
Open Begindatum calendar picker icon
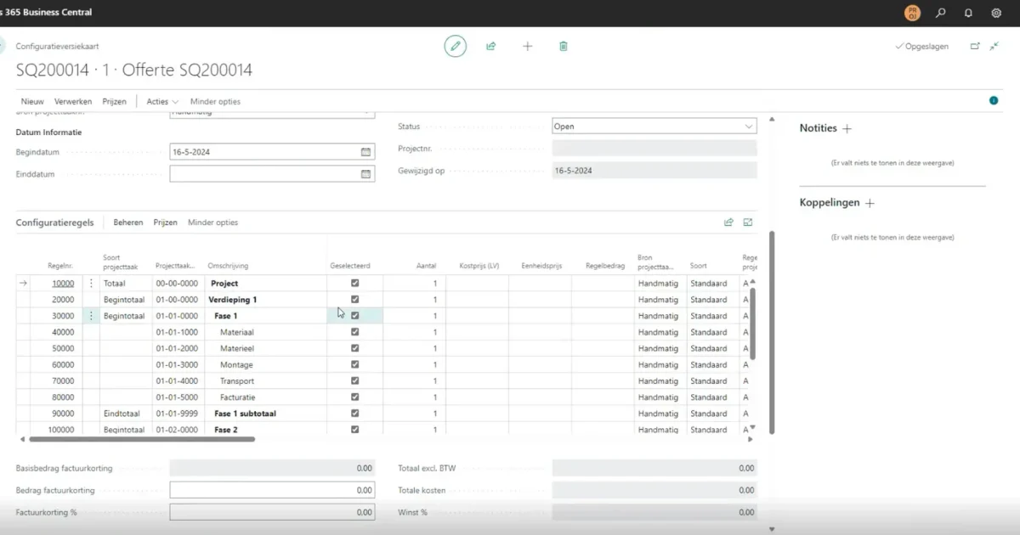[x=365, y=152]
